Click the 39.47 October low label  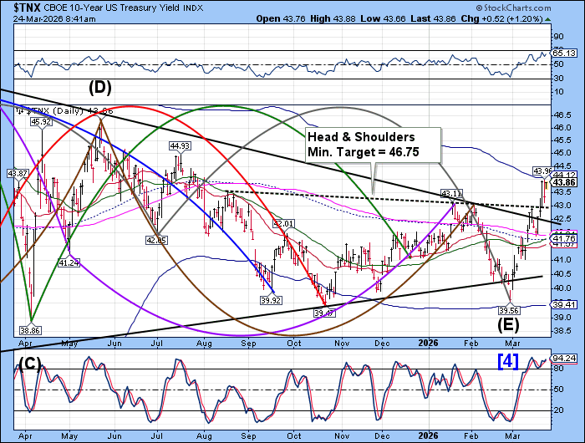tap(323, 313)
